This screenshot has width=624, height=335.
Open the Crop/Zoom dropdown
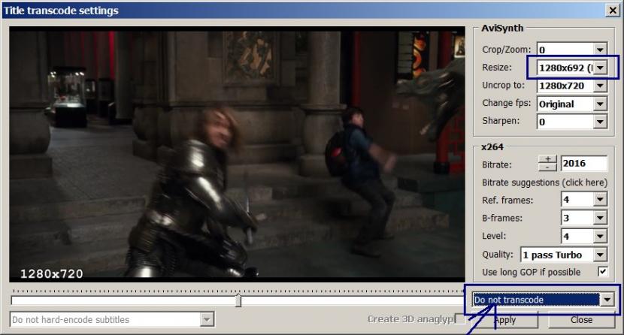600,50
